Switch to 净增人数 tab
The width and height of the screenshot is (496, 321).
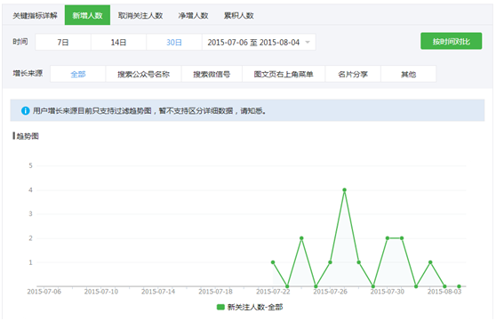(x=193, y=15)
